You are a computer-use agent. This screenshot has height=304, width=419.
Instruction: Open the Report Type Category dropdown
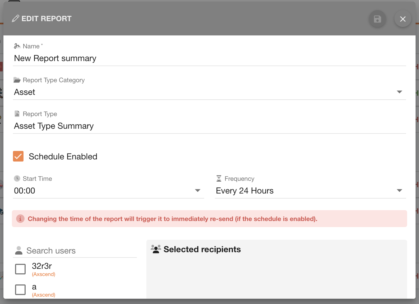point(400,92)
